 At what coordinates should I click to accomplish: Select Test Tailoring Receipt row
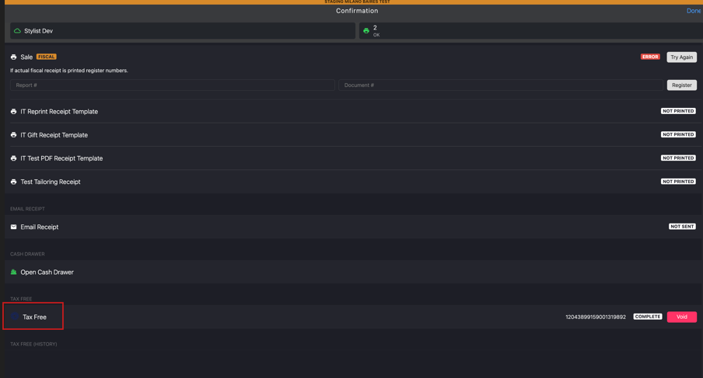coord(353,182)
